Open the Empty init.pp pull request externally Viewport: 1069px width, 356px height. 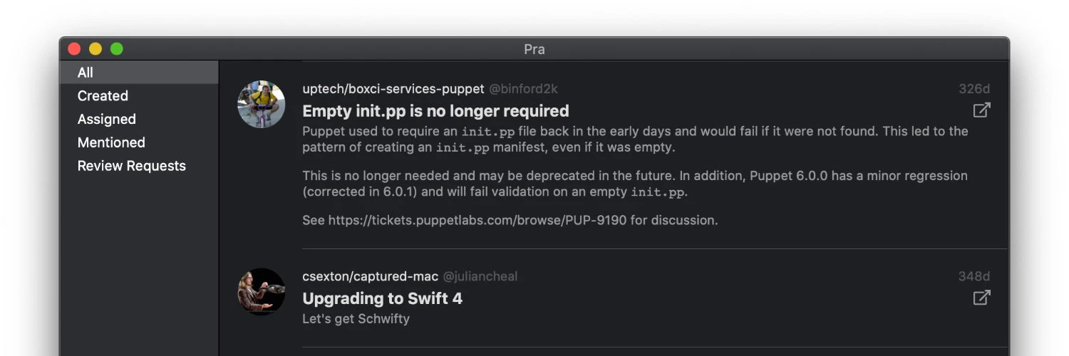[x=981, y=110]
